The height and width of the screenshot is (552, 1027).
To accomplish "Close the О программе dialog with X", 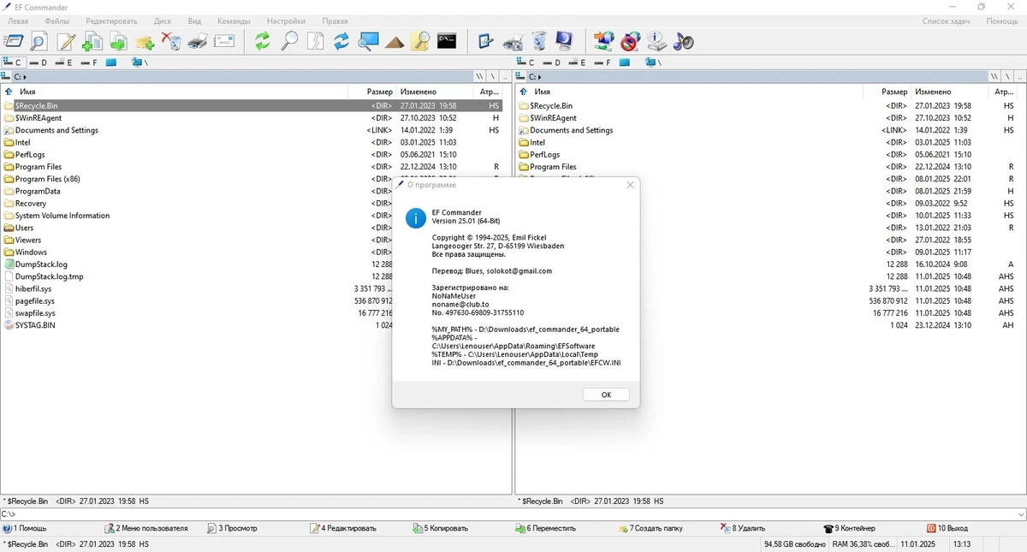I will pos(630,185).
